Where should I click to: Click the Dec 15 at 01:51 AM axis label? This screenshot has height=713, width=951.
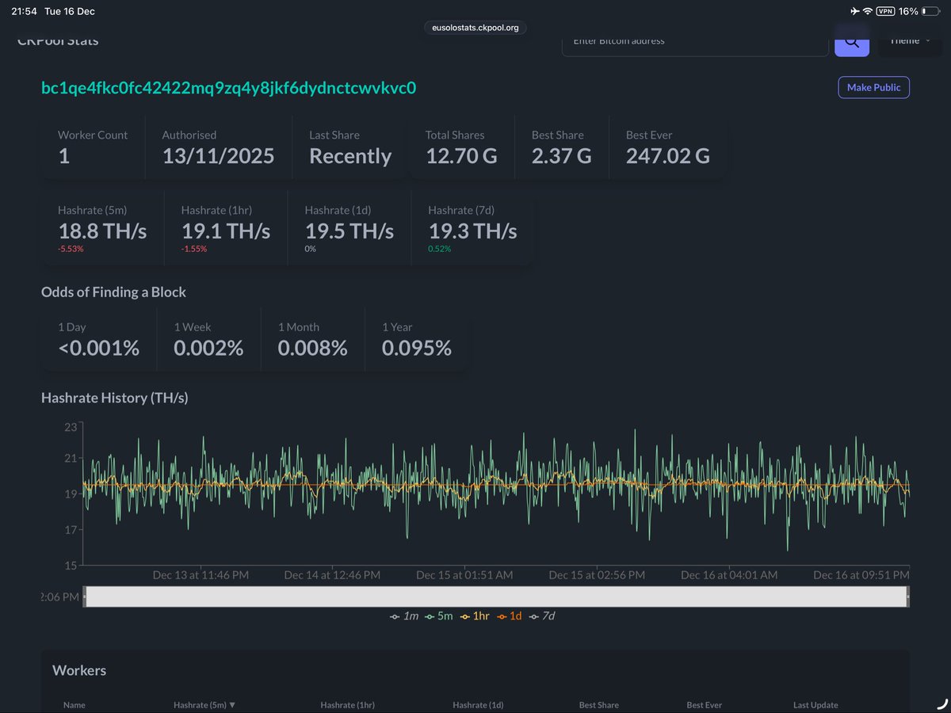click(464, 575)
